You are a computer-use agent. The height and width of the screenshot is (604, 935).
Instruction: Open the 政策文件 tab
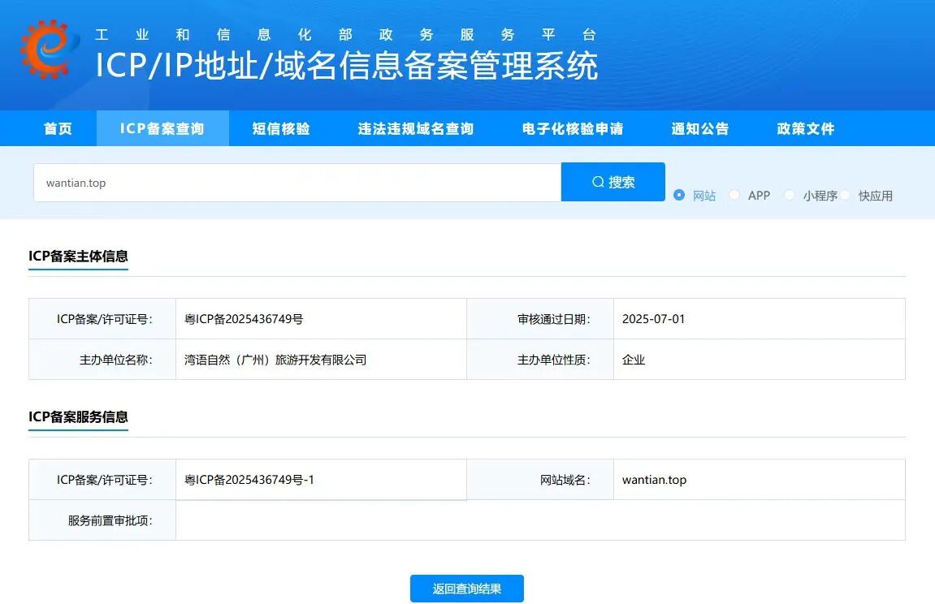pos(806,128)
